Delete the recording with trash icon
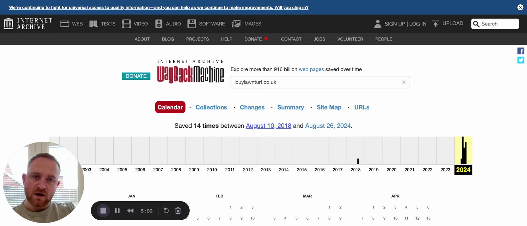 178,211
